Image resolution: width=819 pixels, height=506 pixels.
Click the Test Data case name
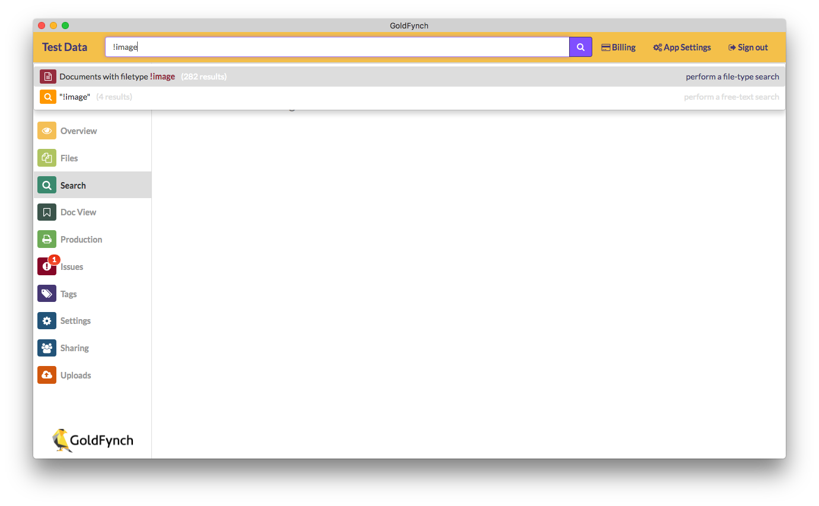(x=65, y=46)
